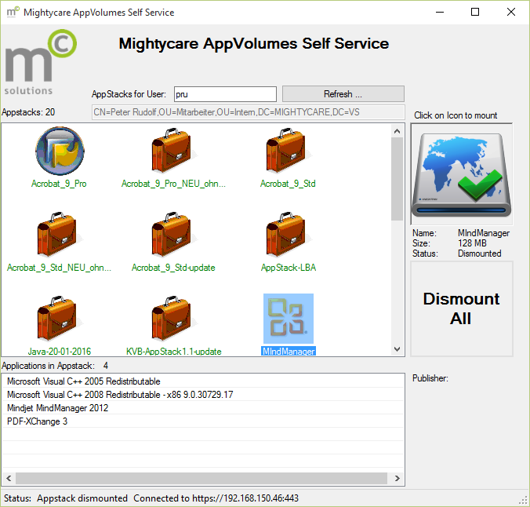
Task: Click the small mc title bar icon
Action: pos(13,13)
